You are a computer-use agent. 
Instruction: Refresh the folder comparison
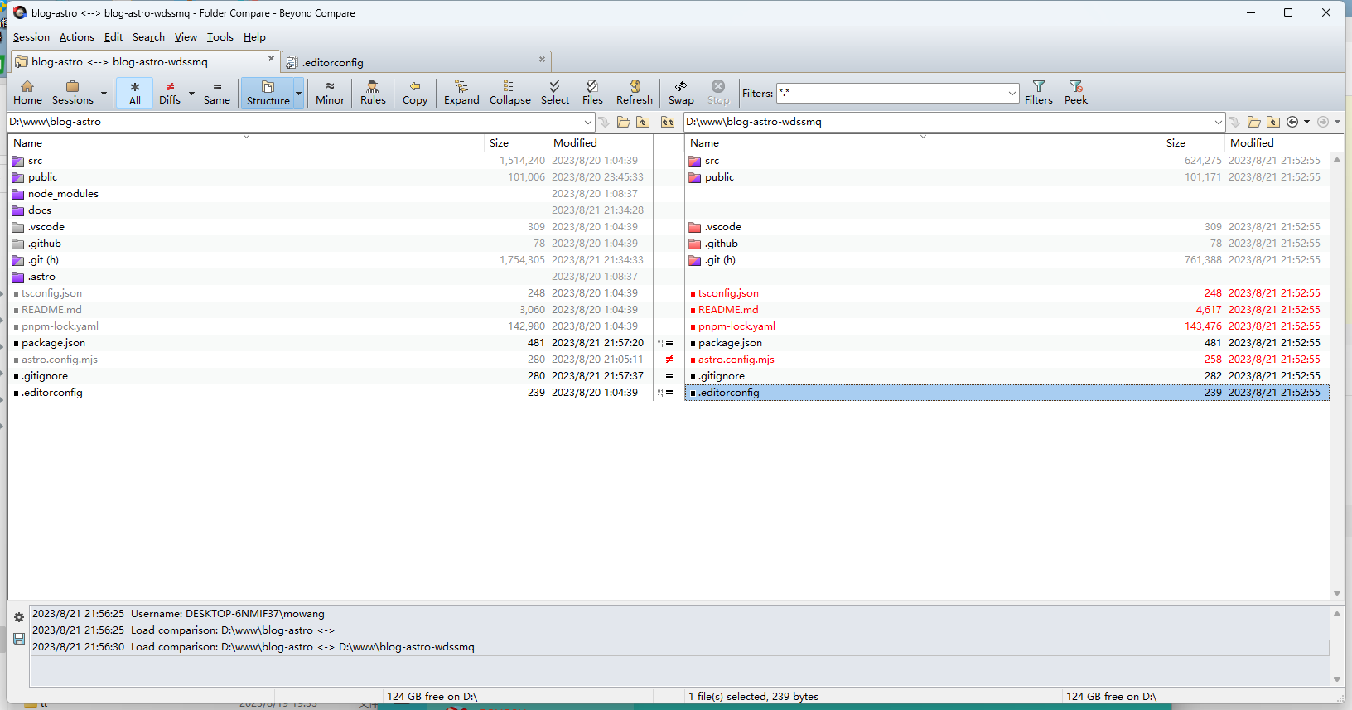point(635,93)
